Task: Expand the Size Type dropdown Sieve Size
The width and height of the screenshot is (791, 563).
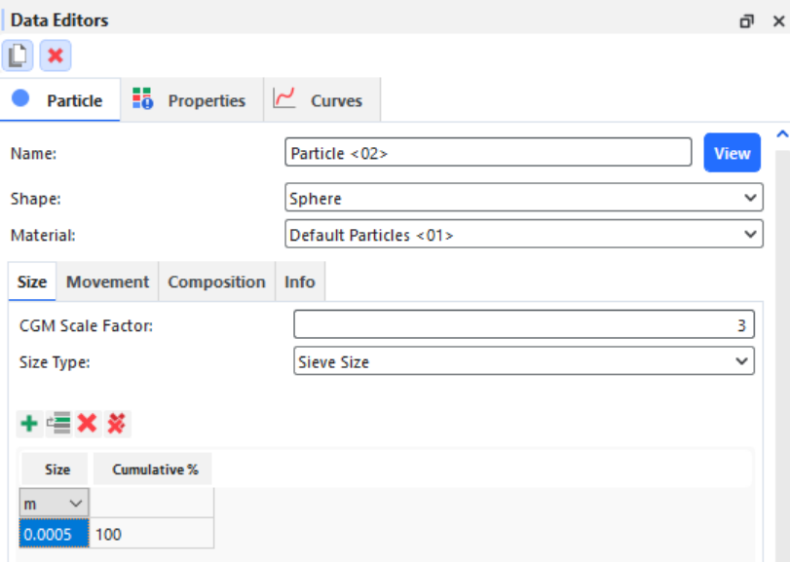Action: 524,361
